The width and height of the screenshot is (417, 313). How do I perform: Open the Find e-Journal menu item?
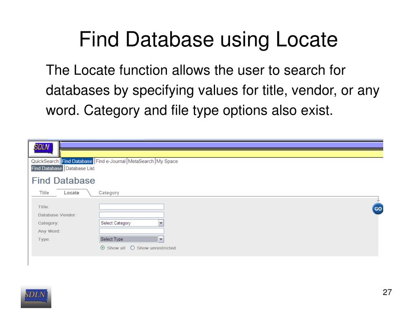110,161
